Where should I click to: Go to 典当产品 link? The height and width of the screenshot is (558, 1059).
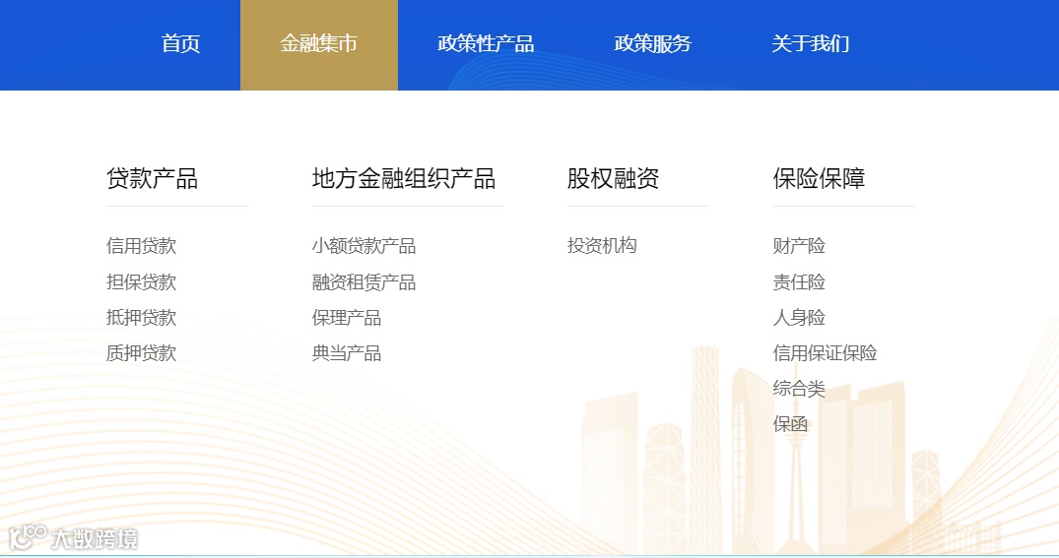point(347,353)
